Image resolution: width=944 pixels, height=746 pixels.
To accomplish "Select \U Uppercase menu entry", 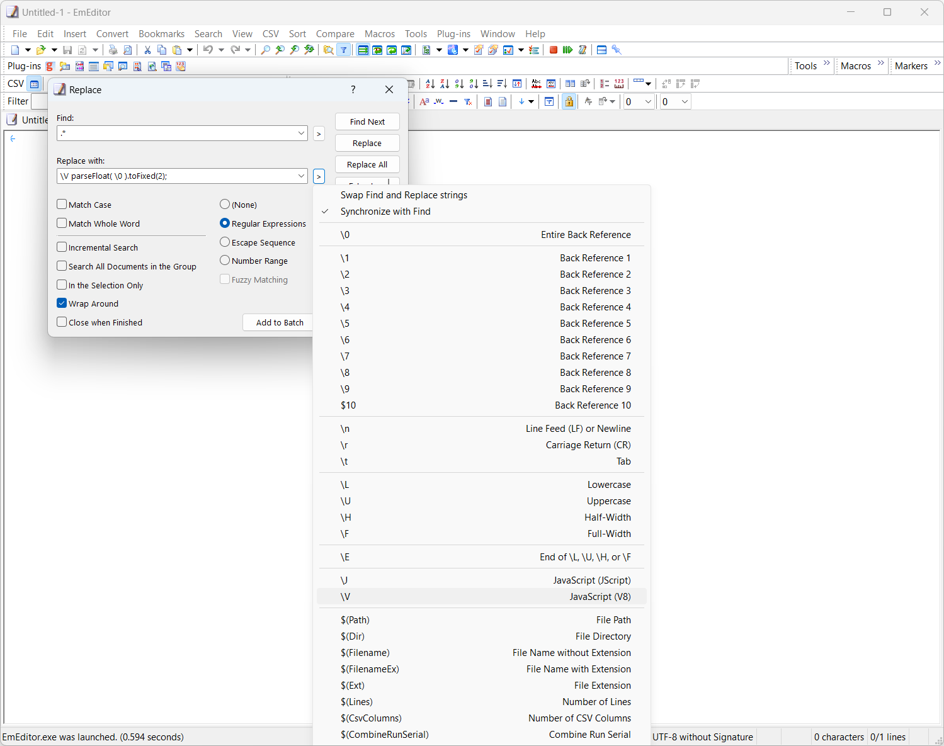I will coord(482,501).
